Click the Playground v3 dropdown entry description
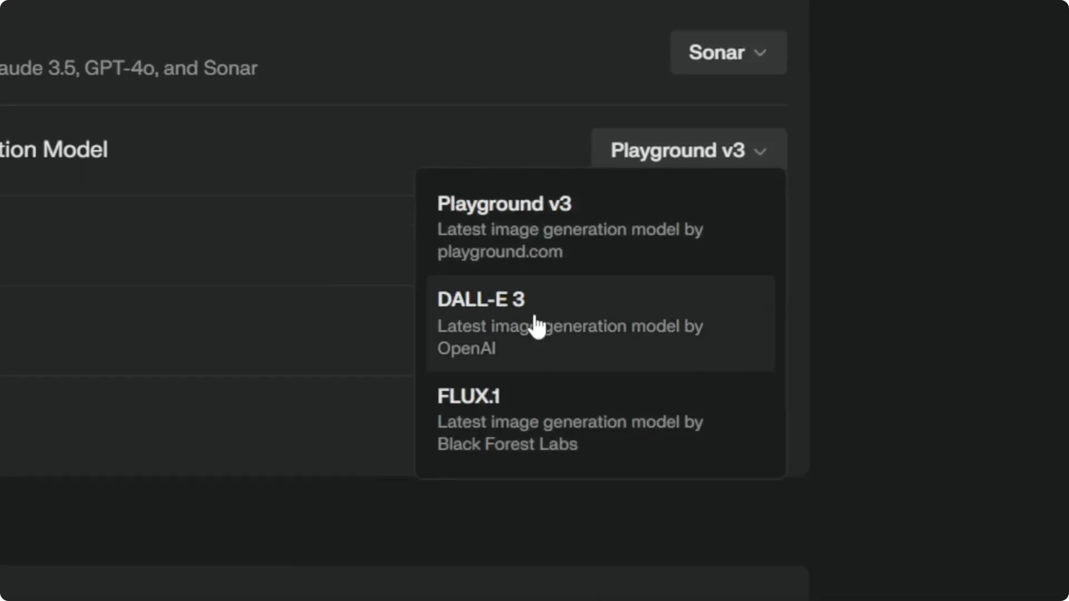Screen dimensions: 1069x601 click(x=570, y=240)
